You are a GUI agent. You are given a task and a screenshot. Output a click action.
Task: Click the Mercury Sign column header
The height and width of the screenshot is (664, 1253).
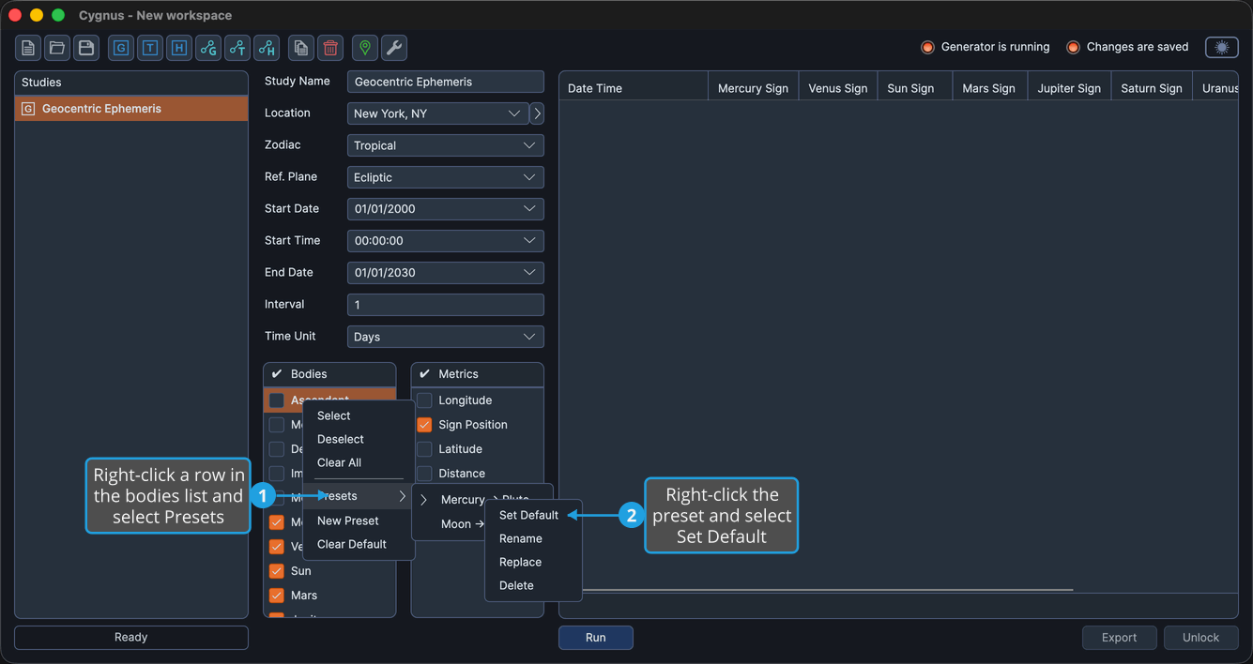click(753, 88)
